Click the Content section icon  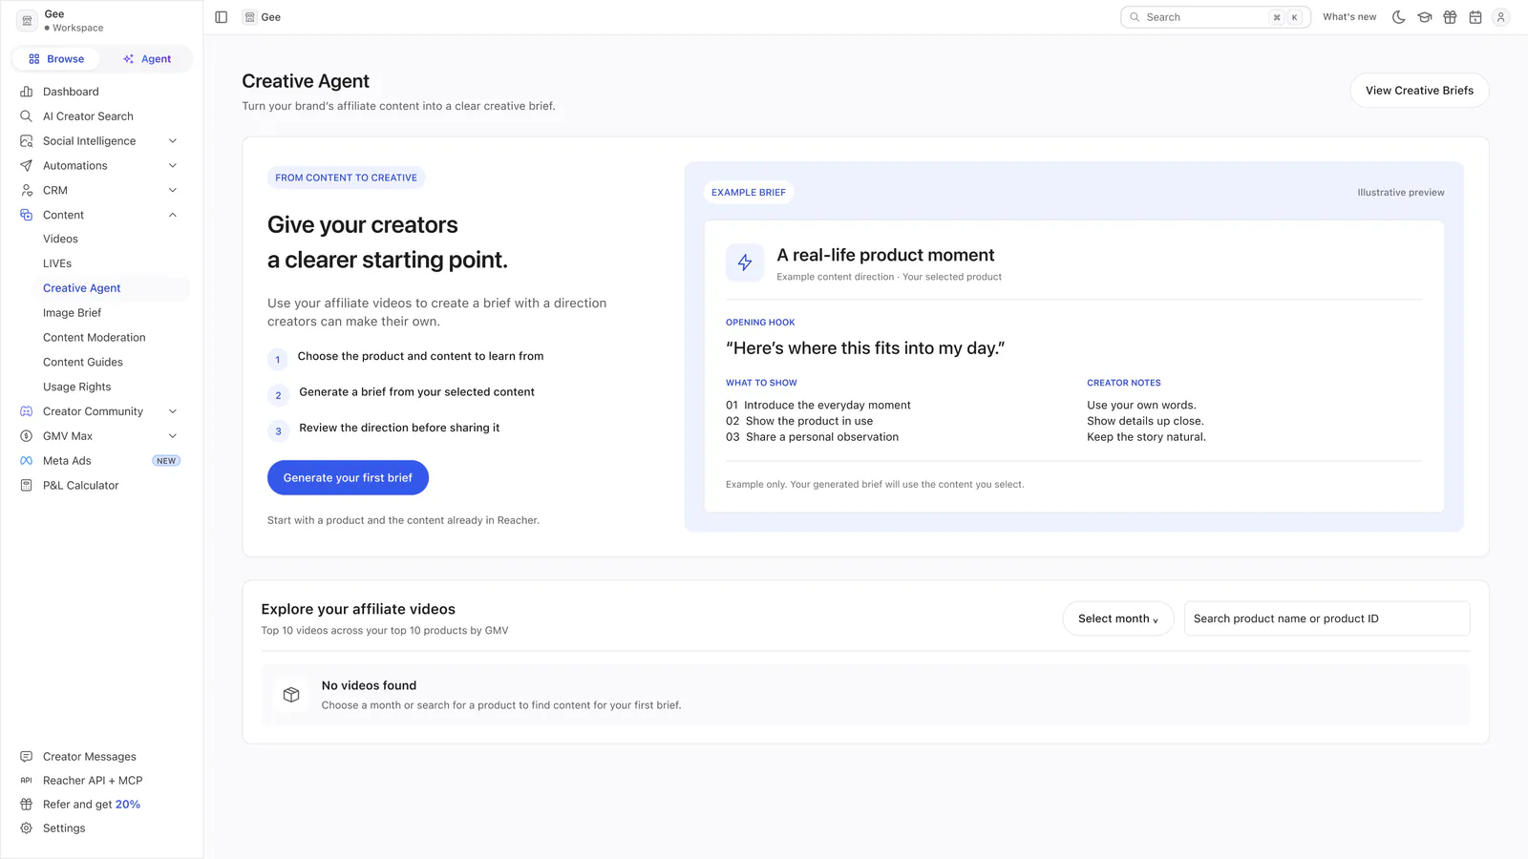[x=27, y=216]
